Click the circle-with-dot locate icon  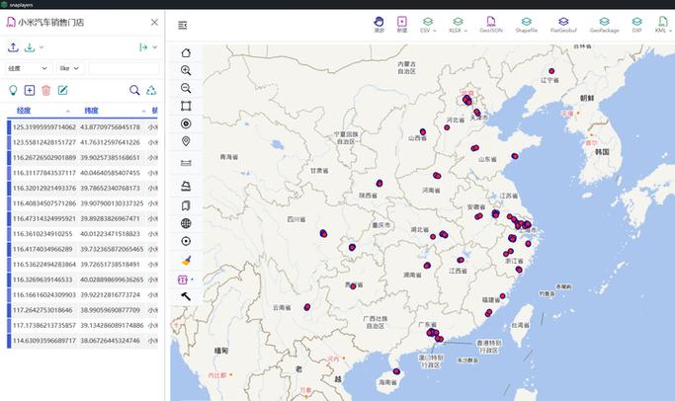coord(186,241)
